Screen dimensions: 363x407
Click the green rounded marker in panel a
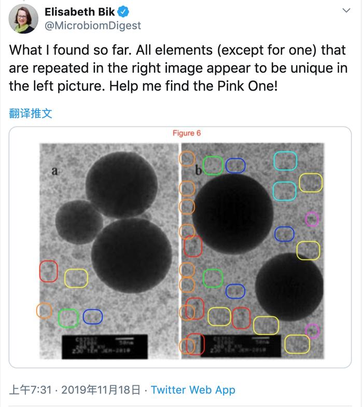pos(68,318)
